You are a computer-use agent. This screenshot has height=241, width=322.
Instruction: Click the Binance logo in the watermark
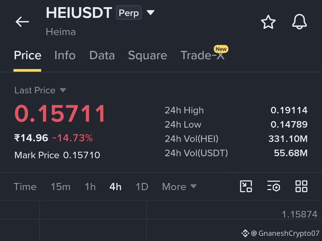(245, 233)
